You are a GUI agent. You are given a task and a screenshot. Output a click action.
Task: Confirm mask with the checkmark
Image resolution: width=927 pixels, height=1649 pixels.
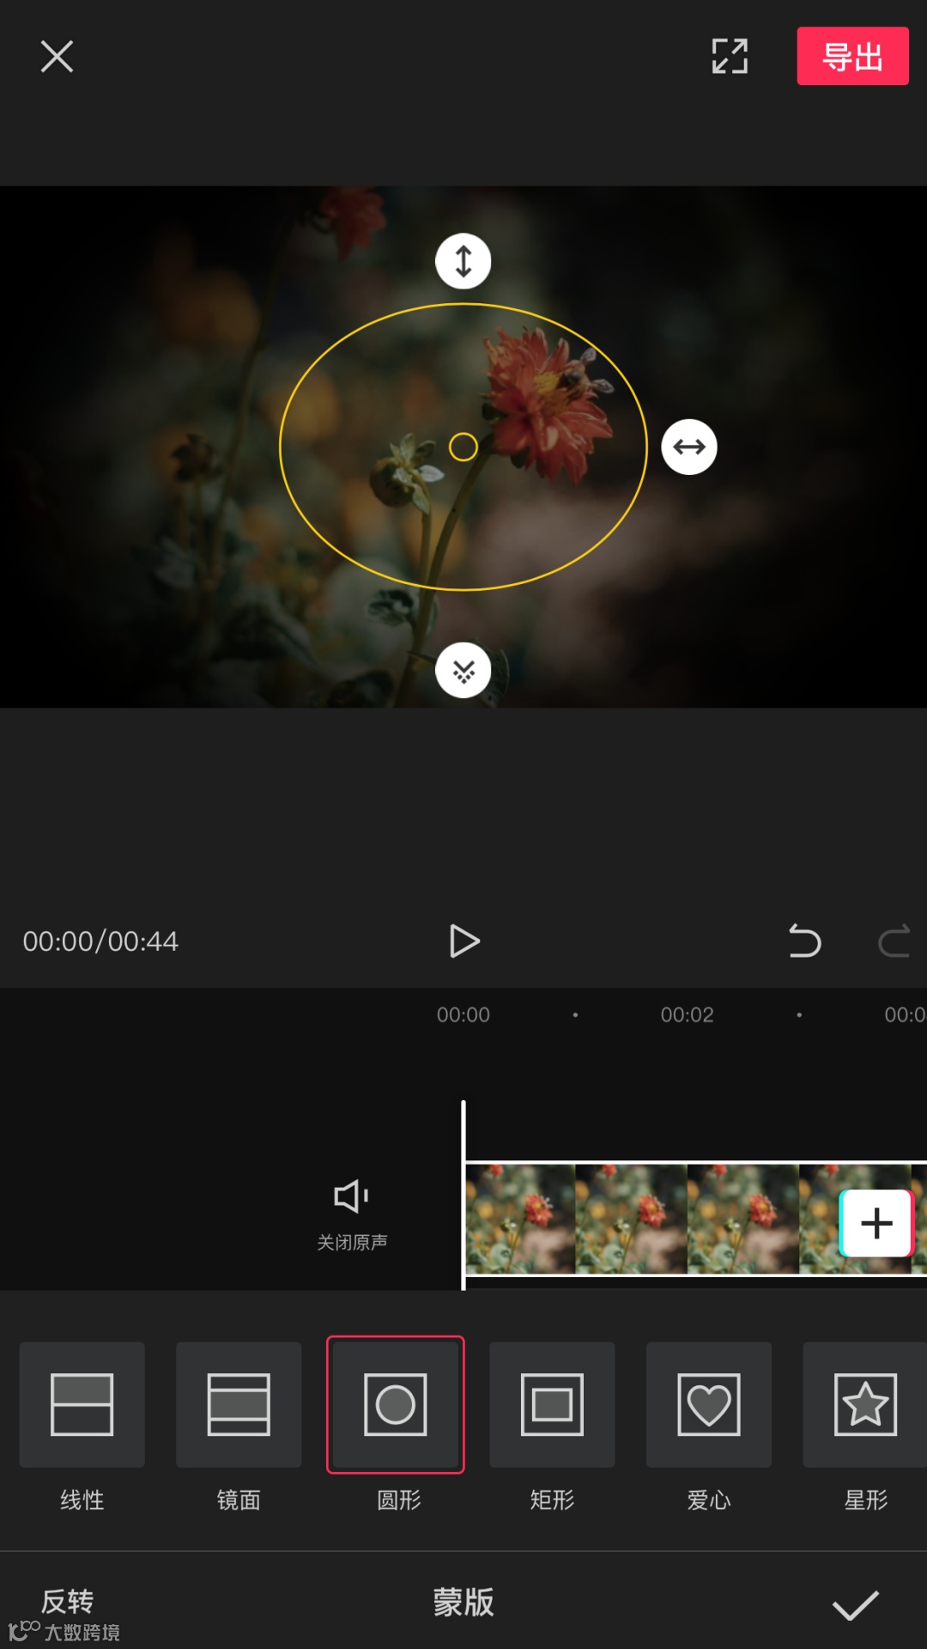pyautogui.click(x=856, y=1604)
